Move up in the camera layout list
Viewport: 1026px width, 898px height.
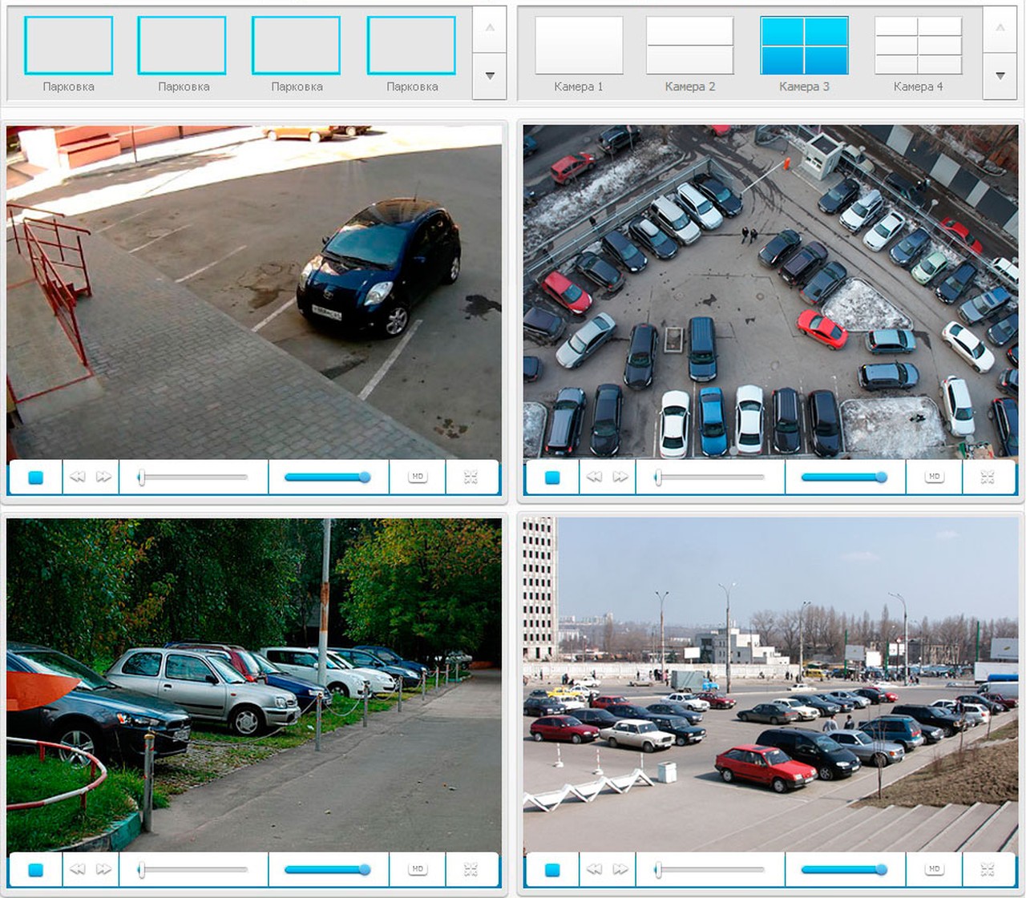click(x=1000, y=29)
